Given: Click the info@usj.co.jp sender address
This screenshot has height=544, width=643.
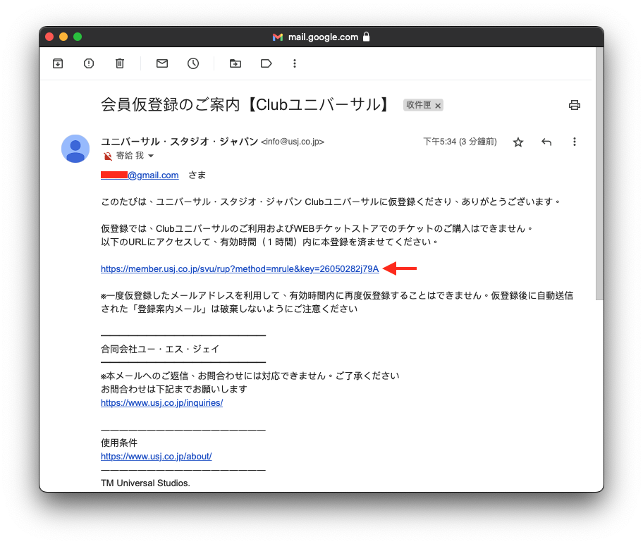Looking at the screenshot, I should [293, 142].
